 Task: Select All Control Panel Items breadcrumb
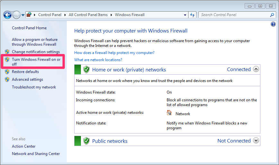(x=88, y=15)
